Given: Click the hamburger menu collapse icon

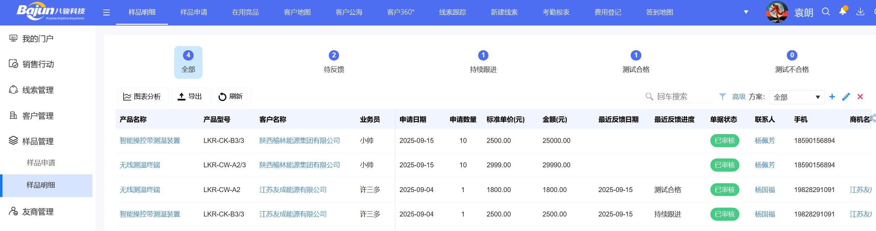Looking at the screenshot, I should pos(106,13).
